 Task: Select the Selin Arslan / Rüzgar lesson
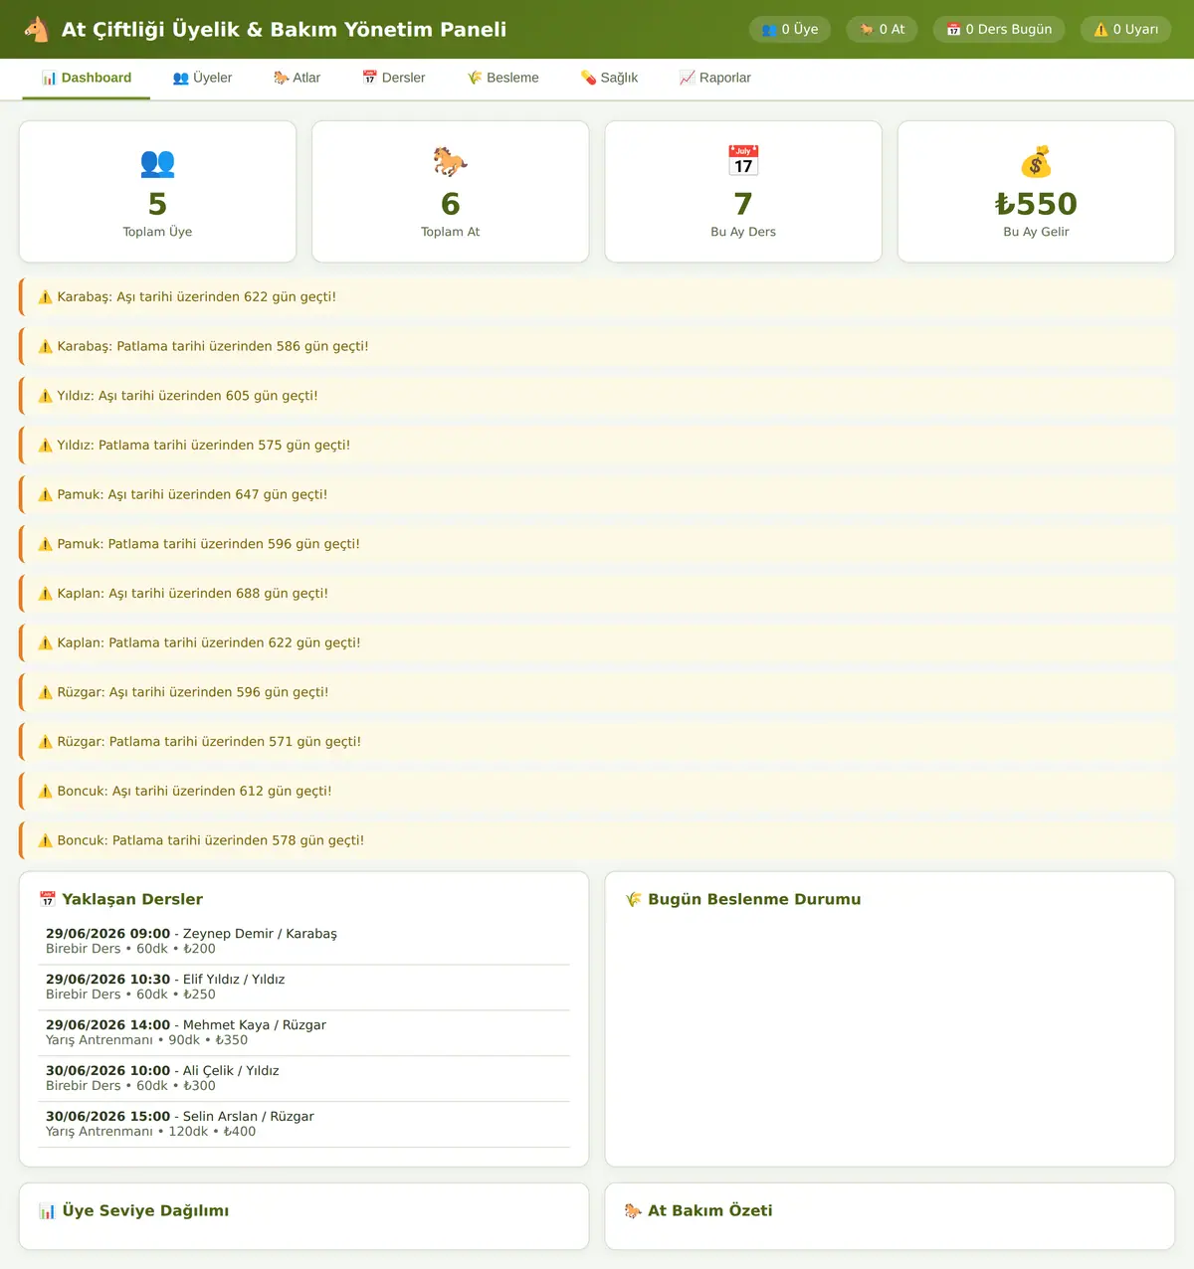304,1125
